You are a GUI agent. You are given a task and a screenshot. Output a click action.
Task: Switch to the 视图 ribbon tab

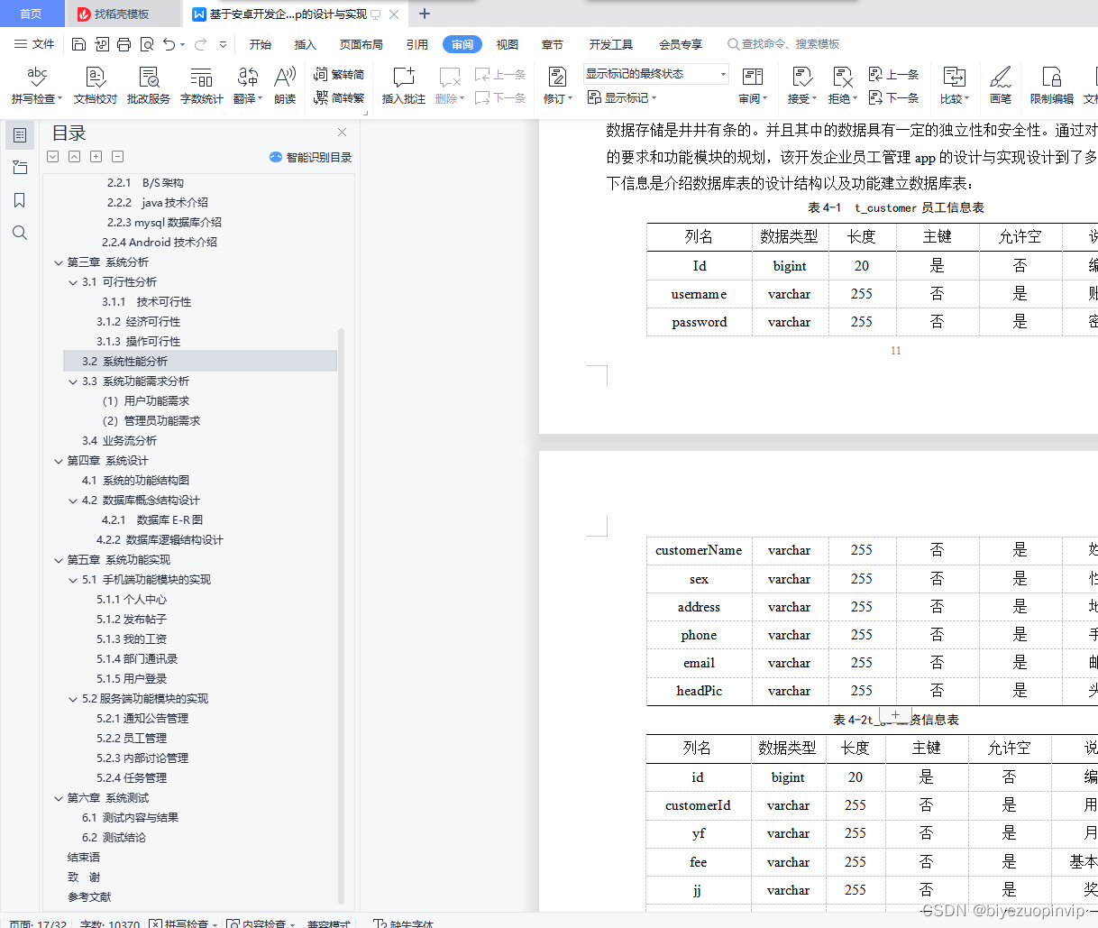508,44
